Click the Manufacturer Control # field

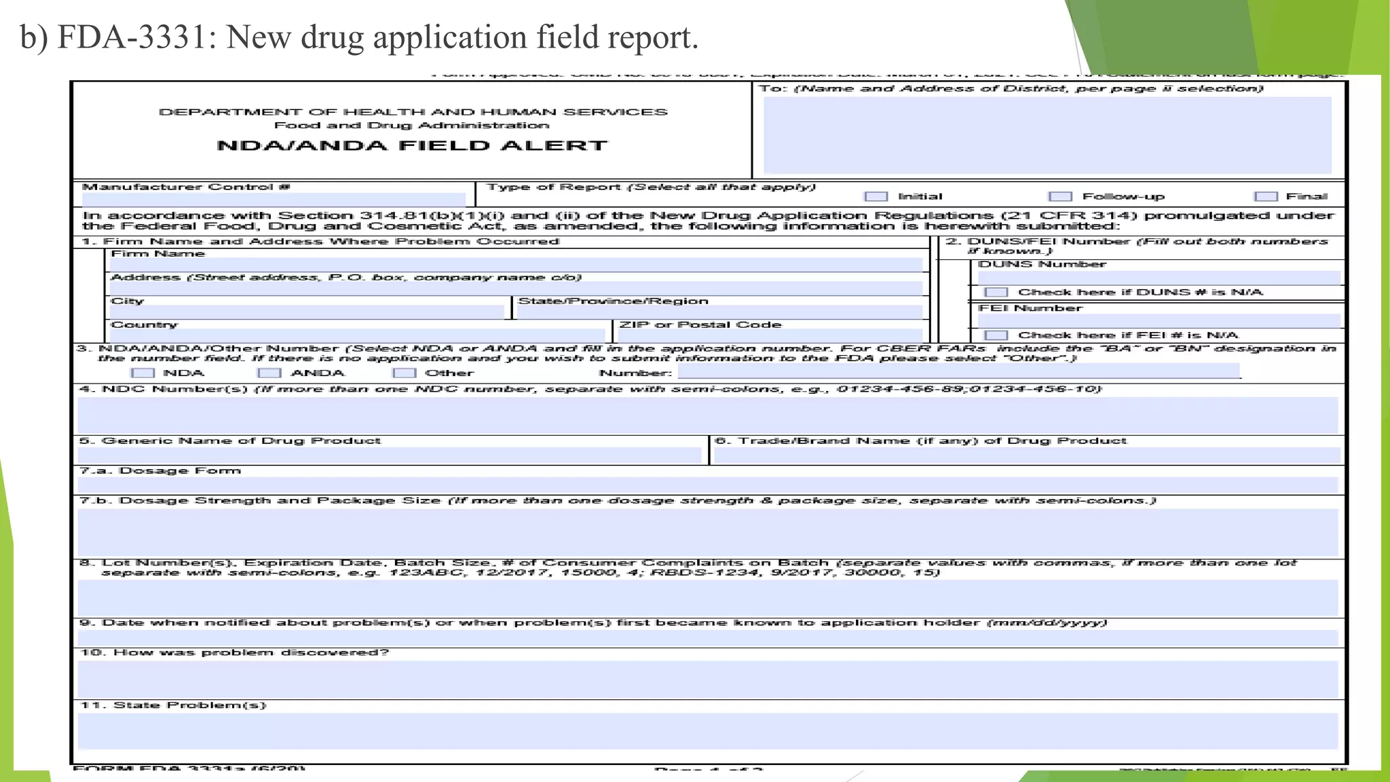pyautogui.click(x=274, y=200)
